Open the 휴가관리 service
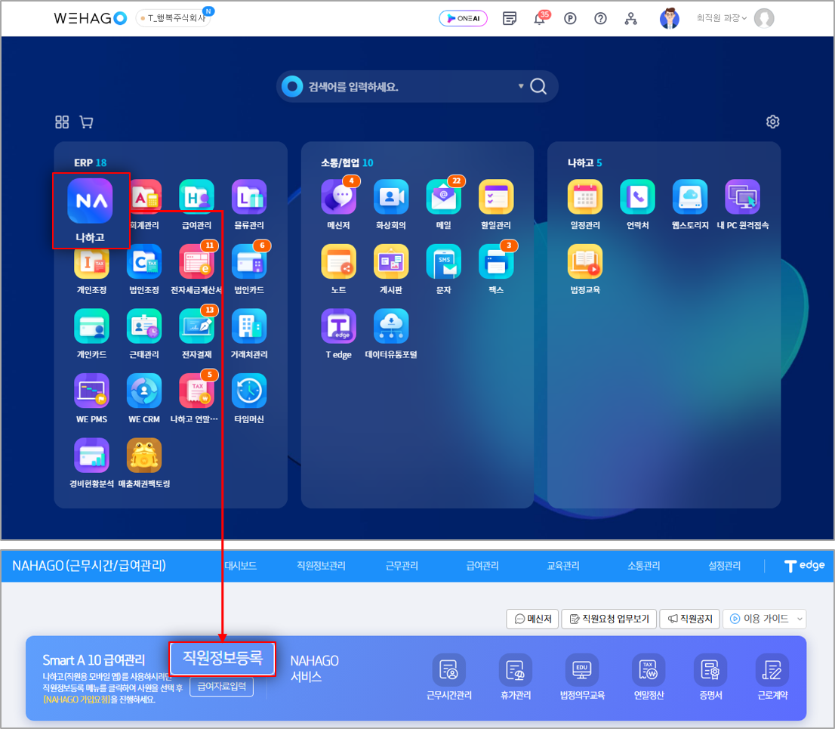Viewport: 835px width, 729px height. 516,677
